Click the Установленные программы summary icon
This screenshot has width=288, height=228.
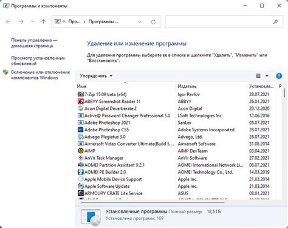91,217
